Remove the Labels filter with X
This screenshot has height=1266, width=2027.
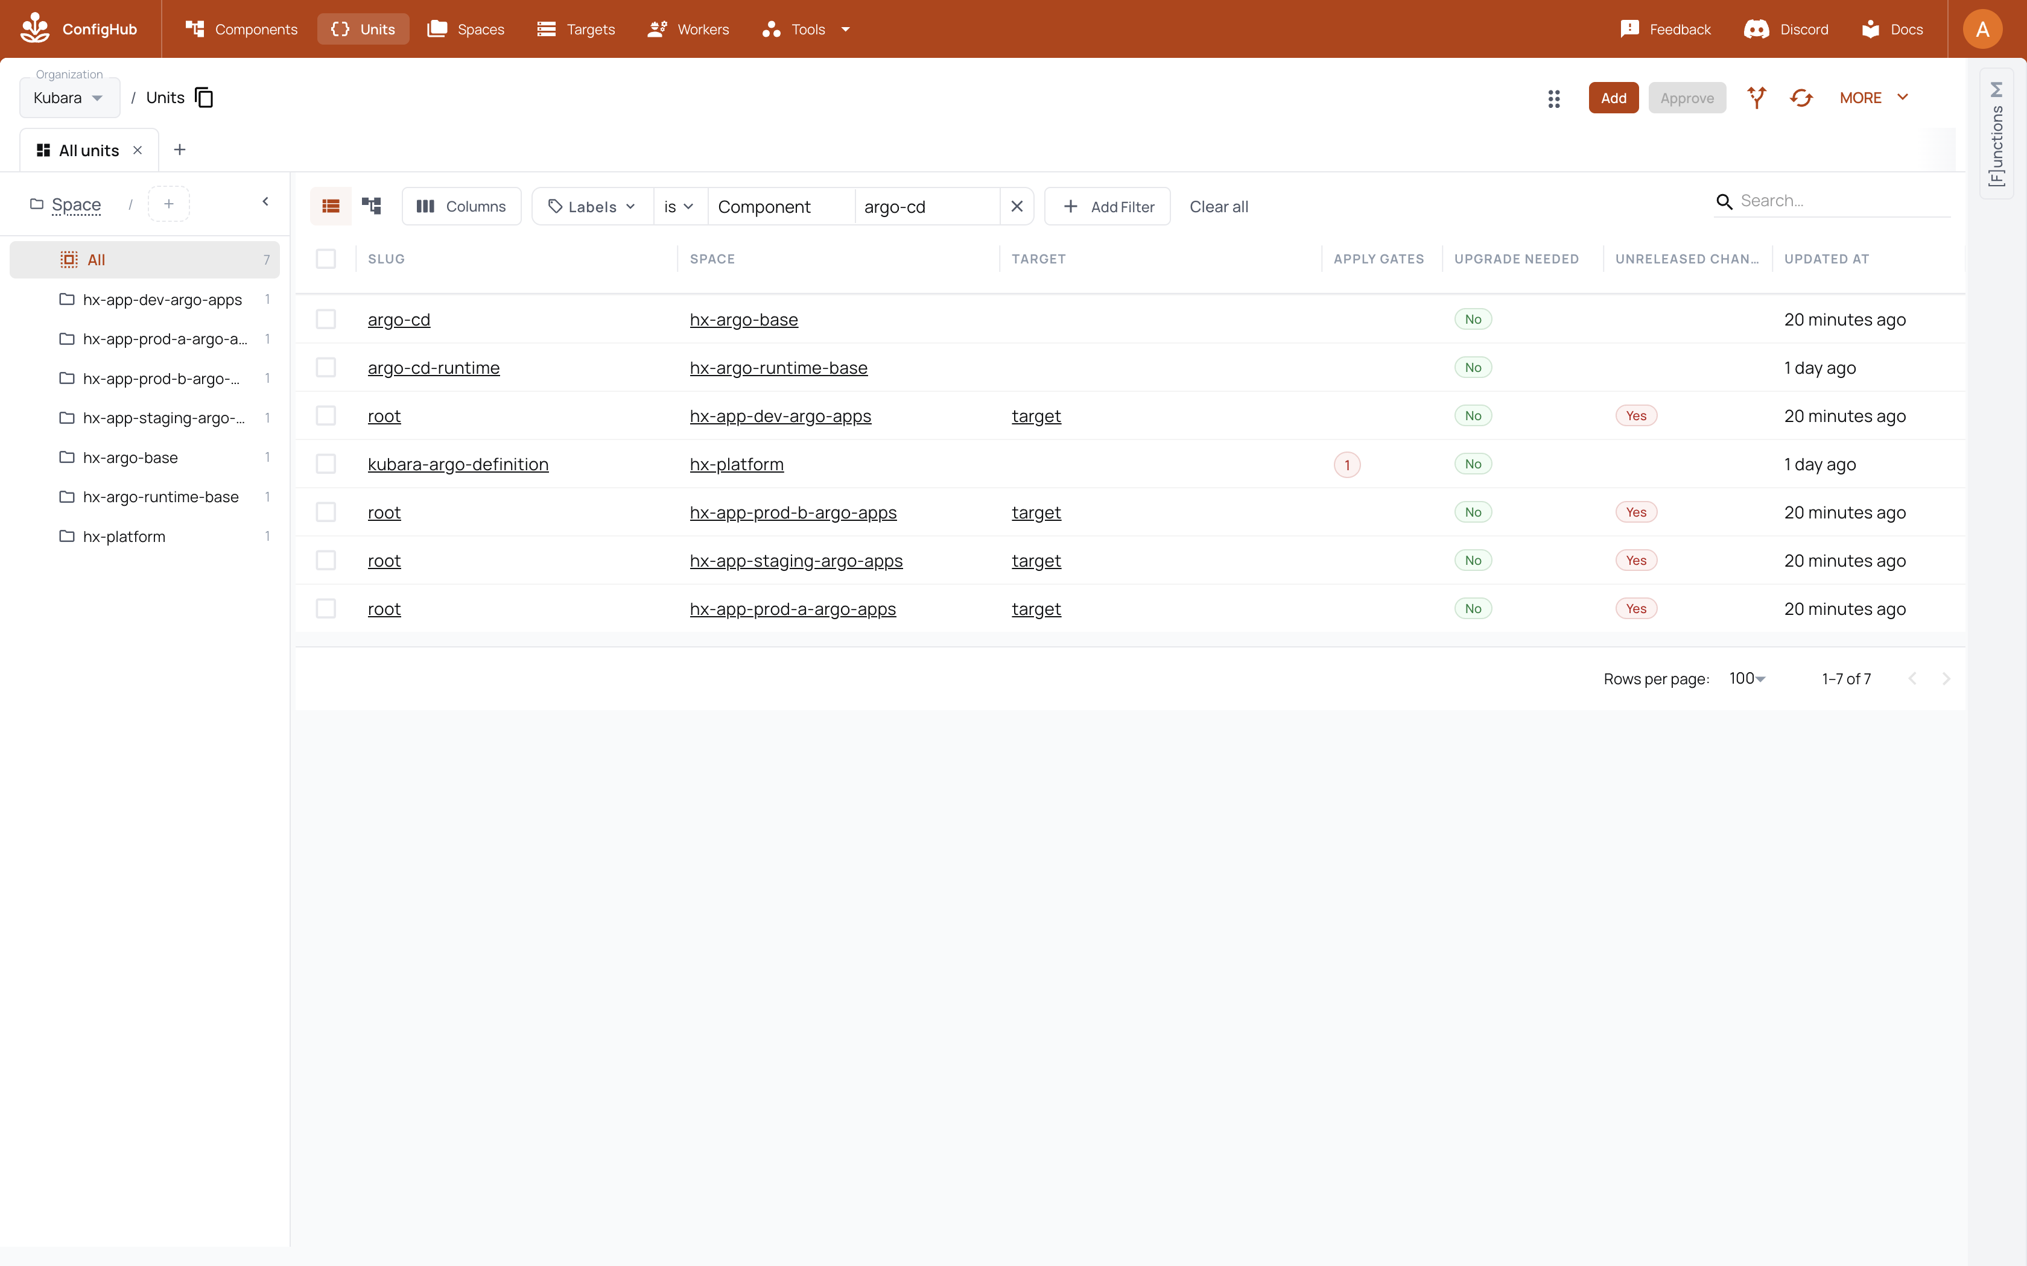click(x=1017, y=206)
